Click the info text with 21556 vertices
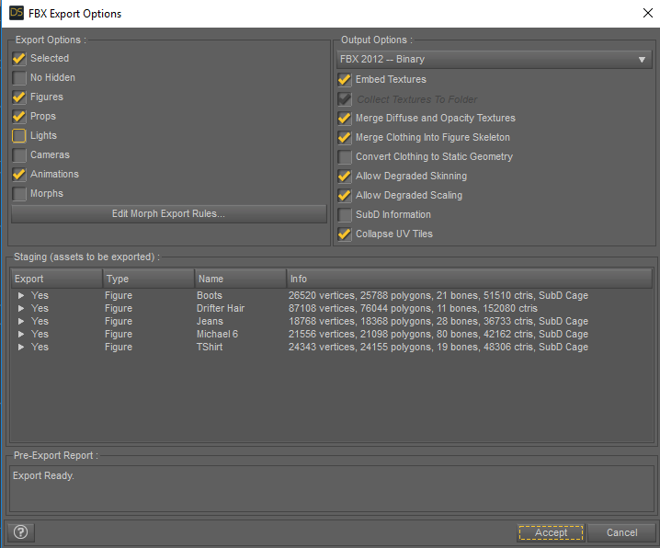Screen dimensions: 660x548 tap(438, 334)
